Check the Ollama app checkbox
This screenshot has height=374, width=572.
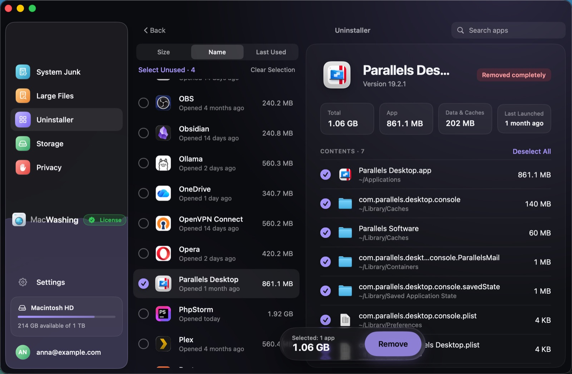(143, 163)
